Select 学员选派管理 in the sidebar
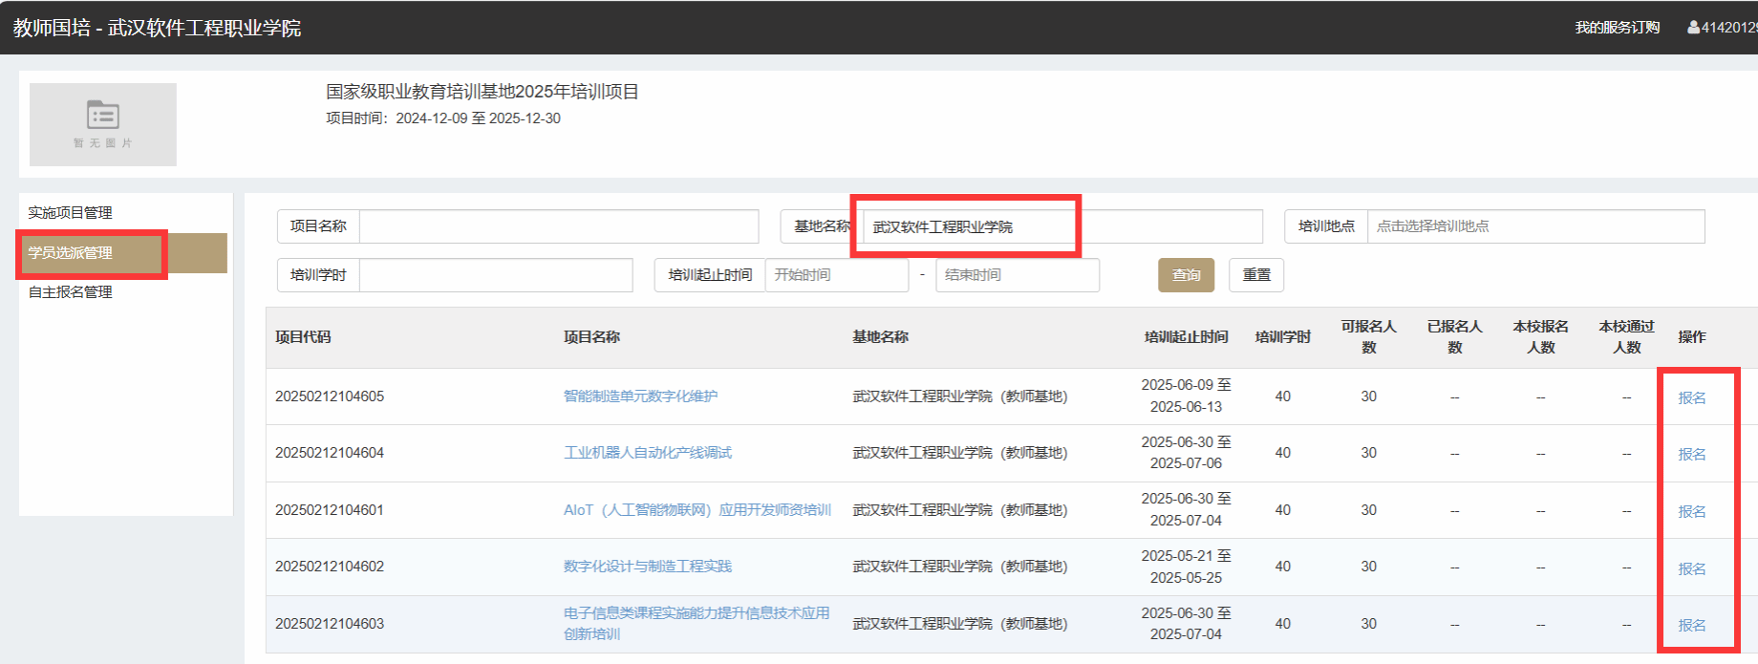The height and width of the screenshot is (664, 1758). pos(71,253)
